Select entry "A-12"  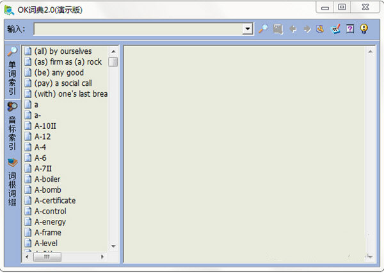[x=43, y=136]
